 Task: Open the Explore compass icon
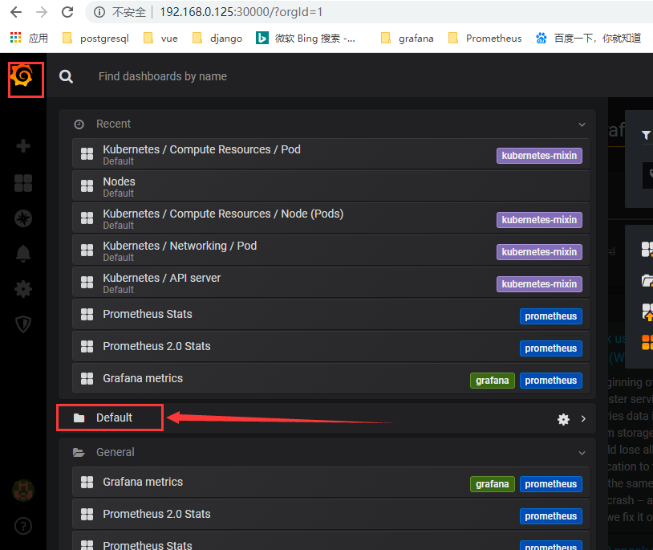(23, 218)
